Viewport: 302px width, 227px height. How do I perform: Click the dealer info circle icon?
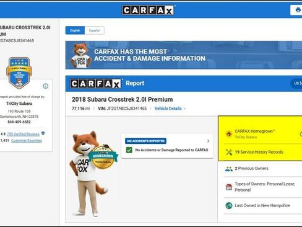pos(46,86)
